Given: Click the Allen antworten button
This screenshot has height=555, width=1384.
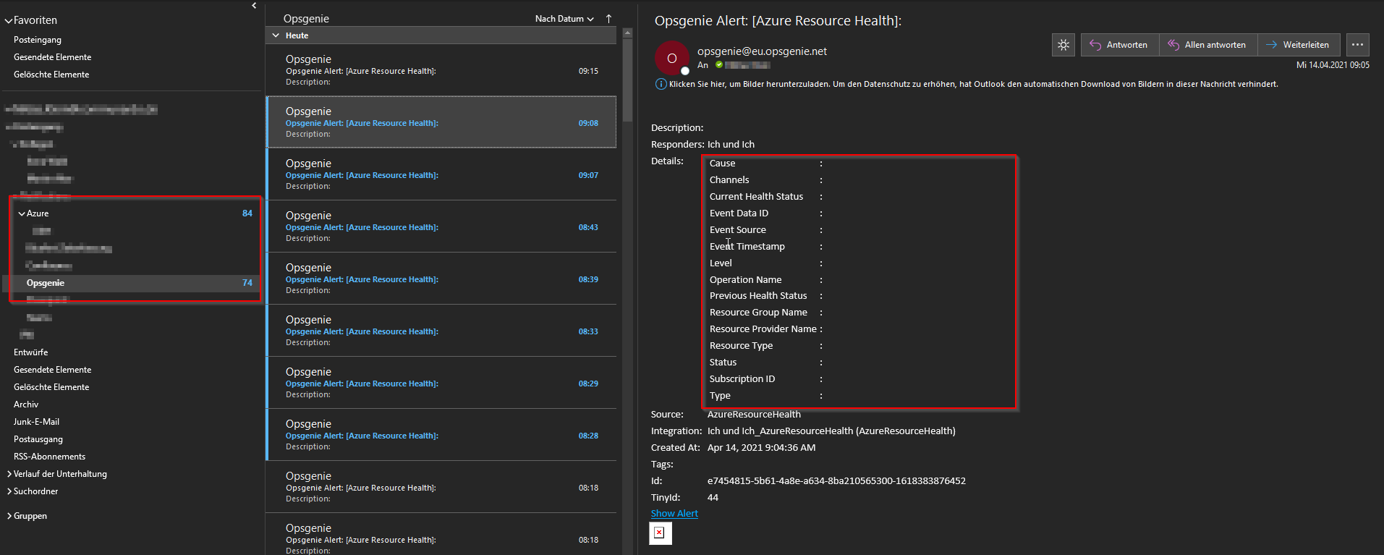Looking at the screenshot, I should coord(1207,45).
